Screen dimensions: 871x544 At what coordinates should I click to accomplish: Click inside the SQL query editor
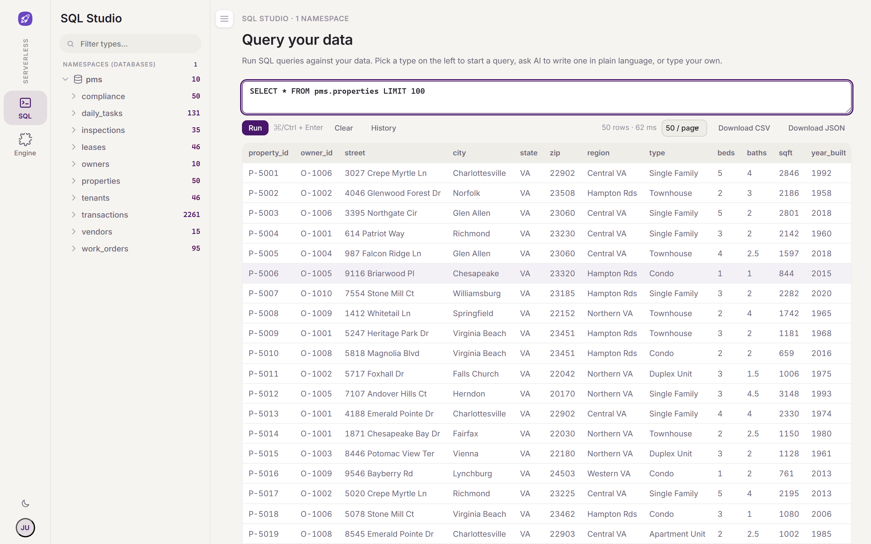coord(547,97)
